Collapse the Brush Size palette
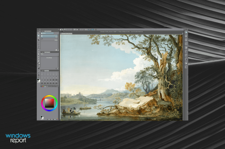The width and height of the screenshot is (225, 149). (x=41, y=71)
